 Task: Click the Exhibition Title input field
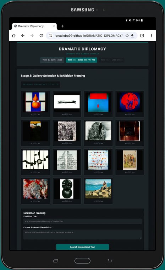tap(82, 221)
